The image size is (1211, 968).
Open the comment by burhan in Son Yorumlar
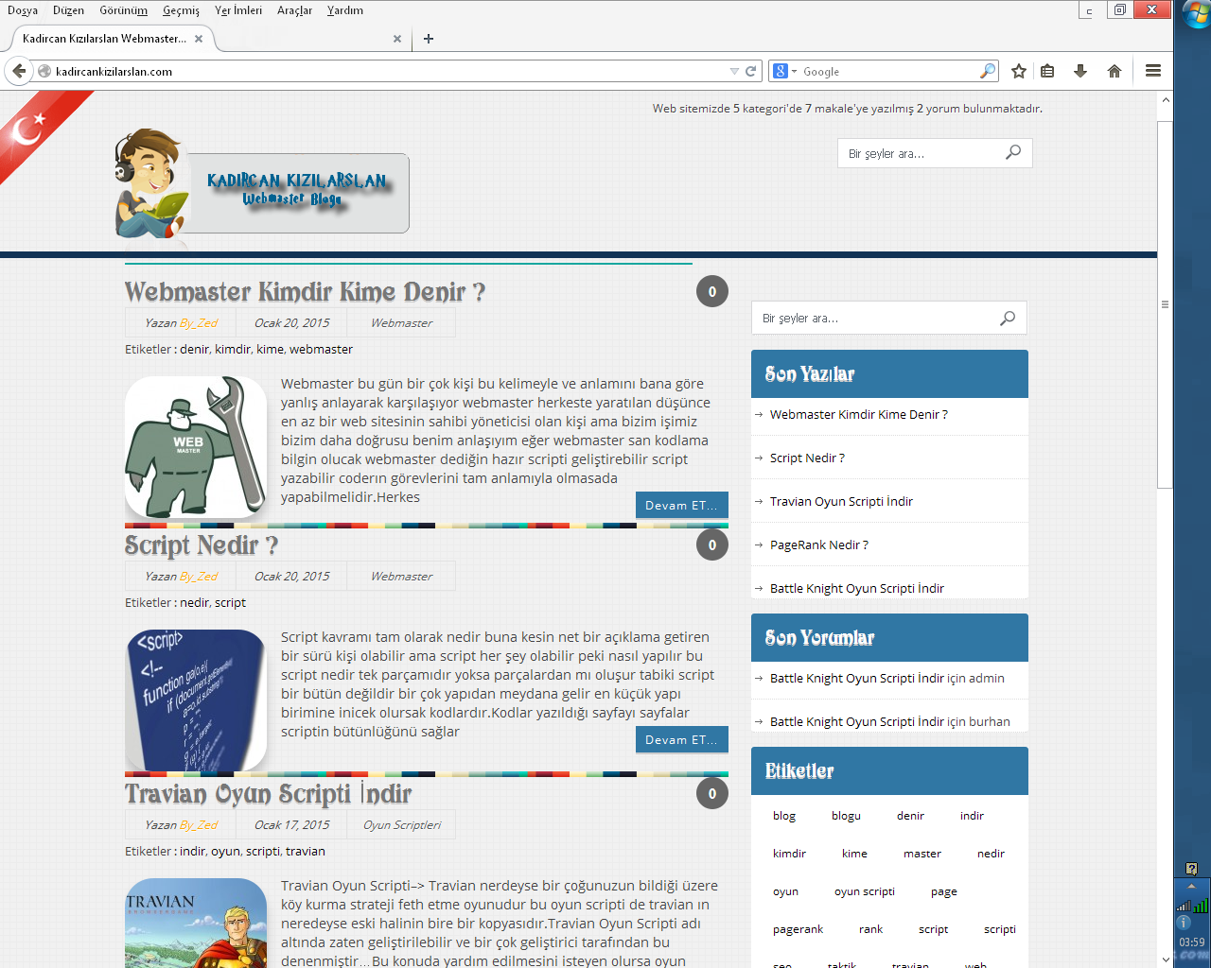click(x=890, y=721)
